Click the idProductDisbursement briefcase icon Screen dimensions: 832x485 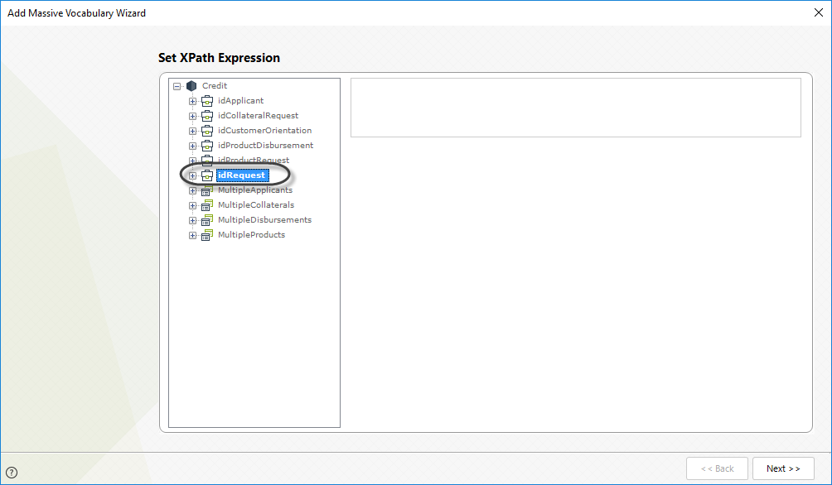tap(207, 145)
